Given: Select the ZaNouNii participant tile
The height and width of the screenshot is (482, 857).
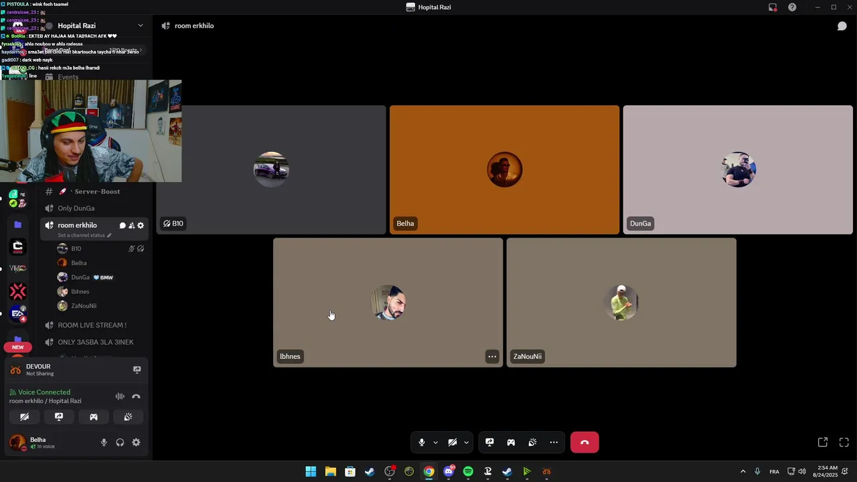Looking at the screenshot, I should pos(621,303).
